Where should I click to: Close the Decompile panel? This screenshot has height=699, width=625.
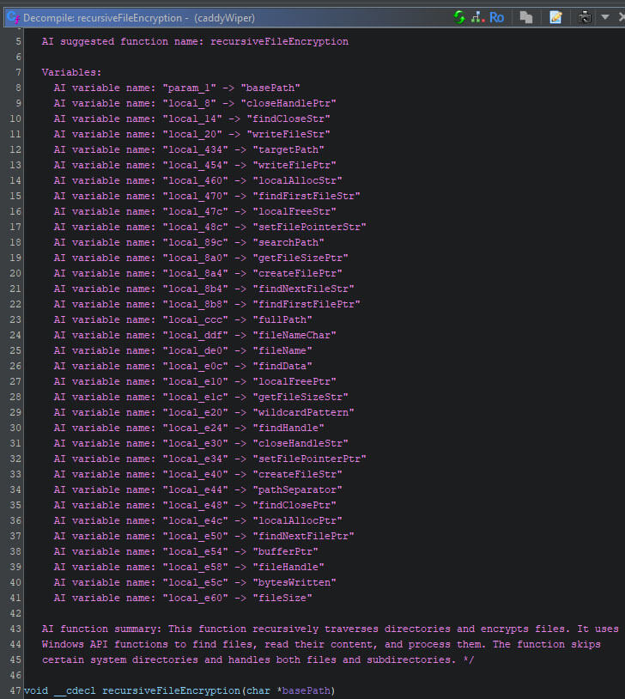[x=622, y=17]
